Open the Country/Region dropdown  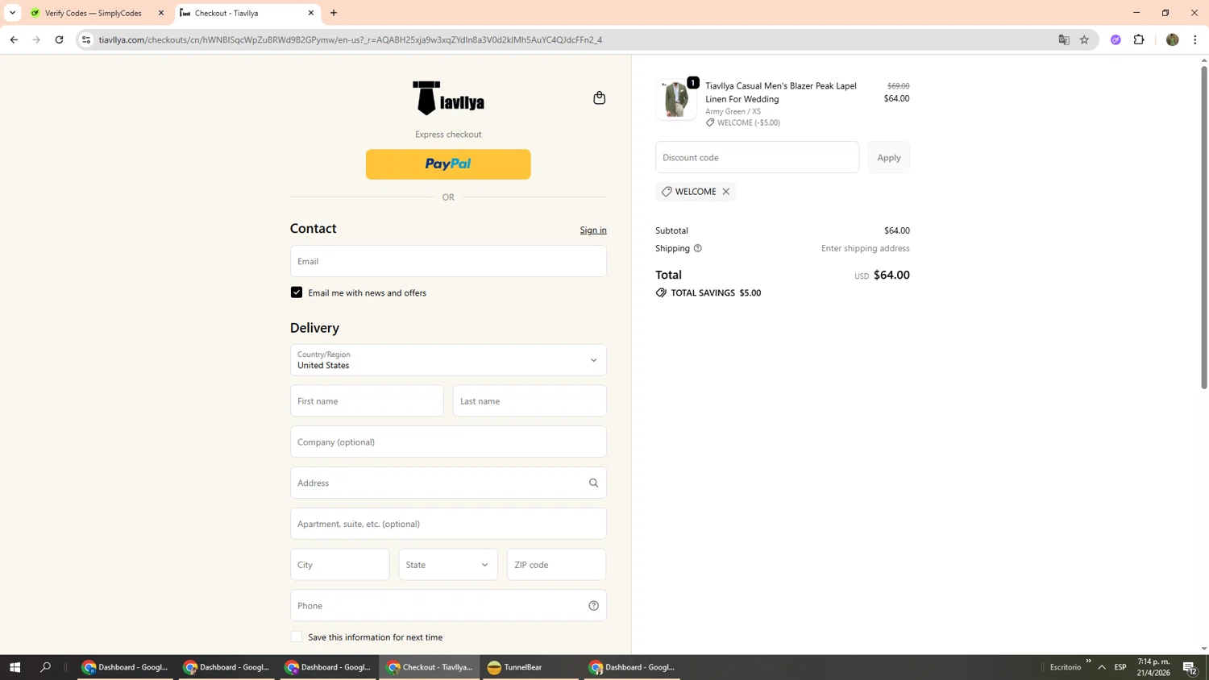pos(448,360)
